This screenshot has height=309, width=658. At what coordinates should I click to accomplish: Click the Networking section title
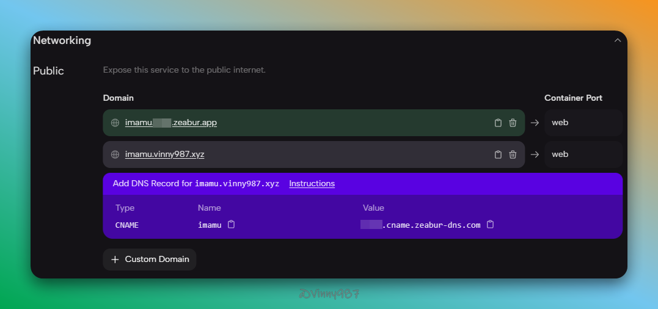[62, 40]
